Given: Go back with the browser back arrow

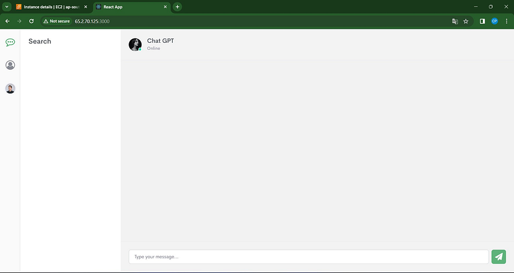Looking at the screenshot, I should pos(8,21).
